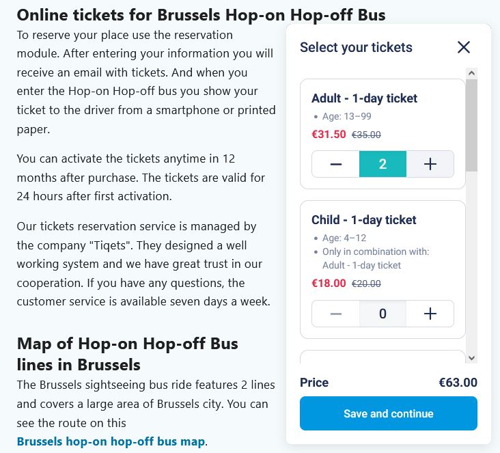The image size is (500, 453).
Task: Select the Adult - 1-day ticket title
Action: click(x=364, y=98)
